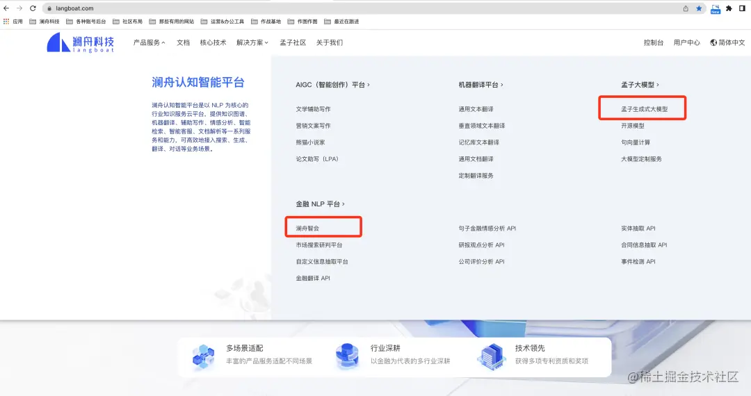This screenshot has width=751, height=396.
Task: Open the puzzle-piece extensions icon
Action: pyautogui.click(x=729, y=8)
